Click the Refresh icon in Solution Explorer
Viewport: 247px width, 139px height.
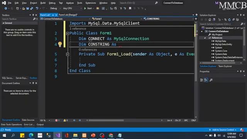point(229,20)
